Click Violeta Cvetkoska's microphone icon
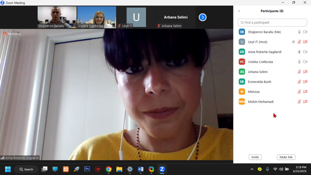 tap(299, 62)
